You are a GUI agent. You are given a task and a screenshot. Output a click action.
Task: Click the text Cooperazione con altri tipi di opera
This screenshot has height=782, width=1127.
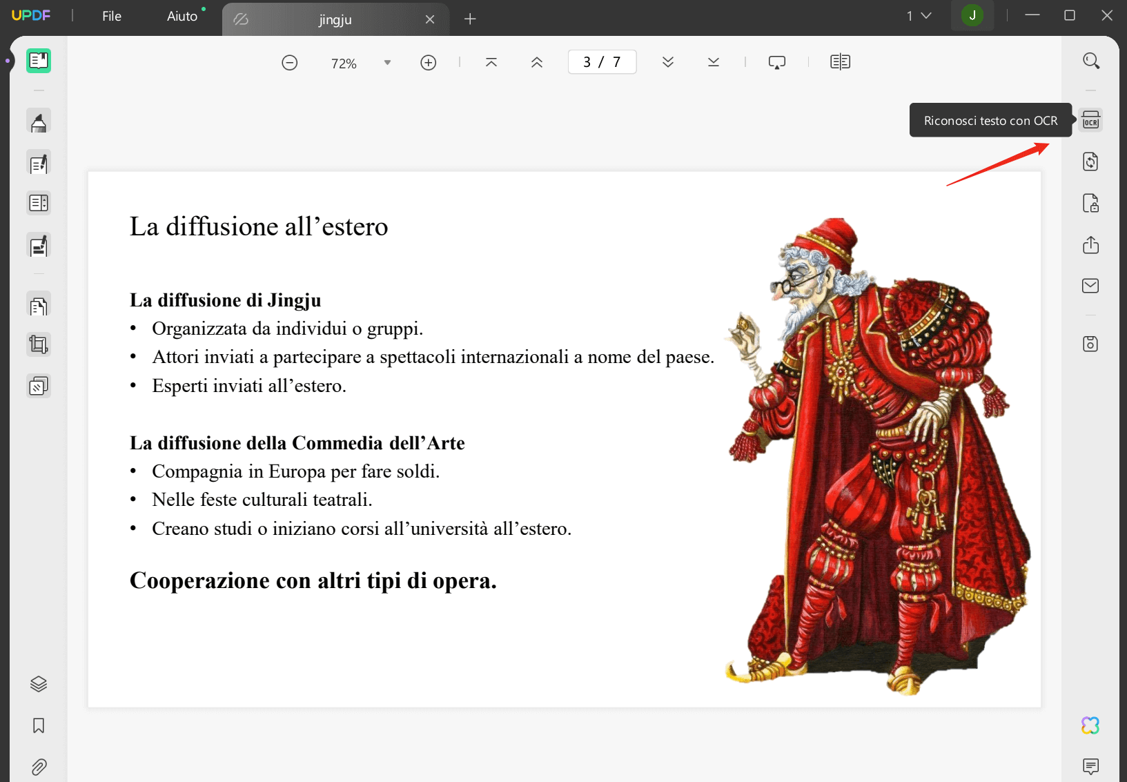click(313, 580)
